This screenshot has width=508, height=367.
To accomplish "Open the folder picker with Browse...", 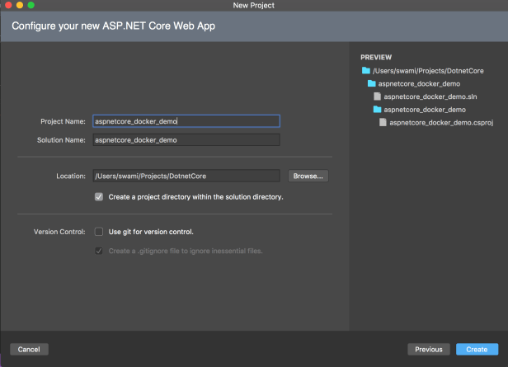I will pyautogui.click(x=308, y=176).
